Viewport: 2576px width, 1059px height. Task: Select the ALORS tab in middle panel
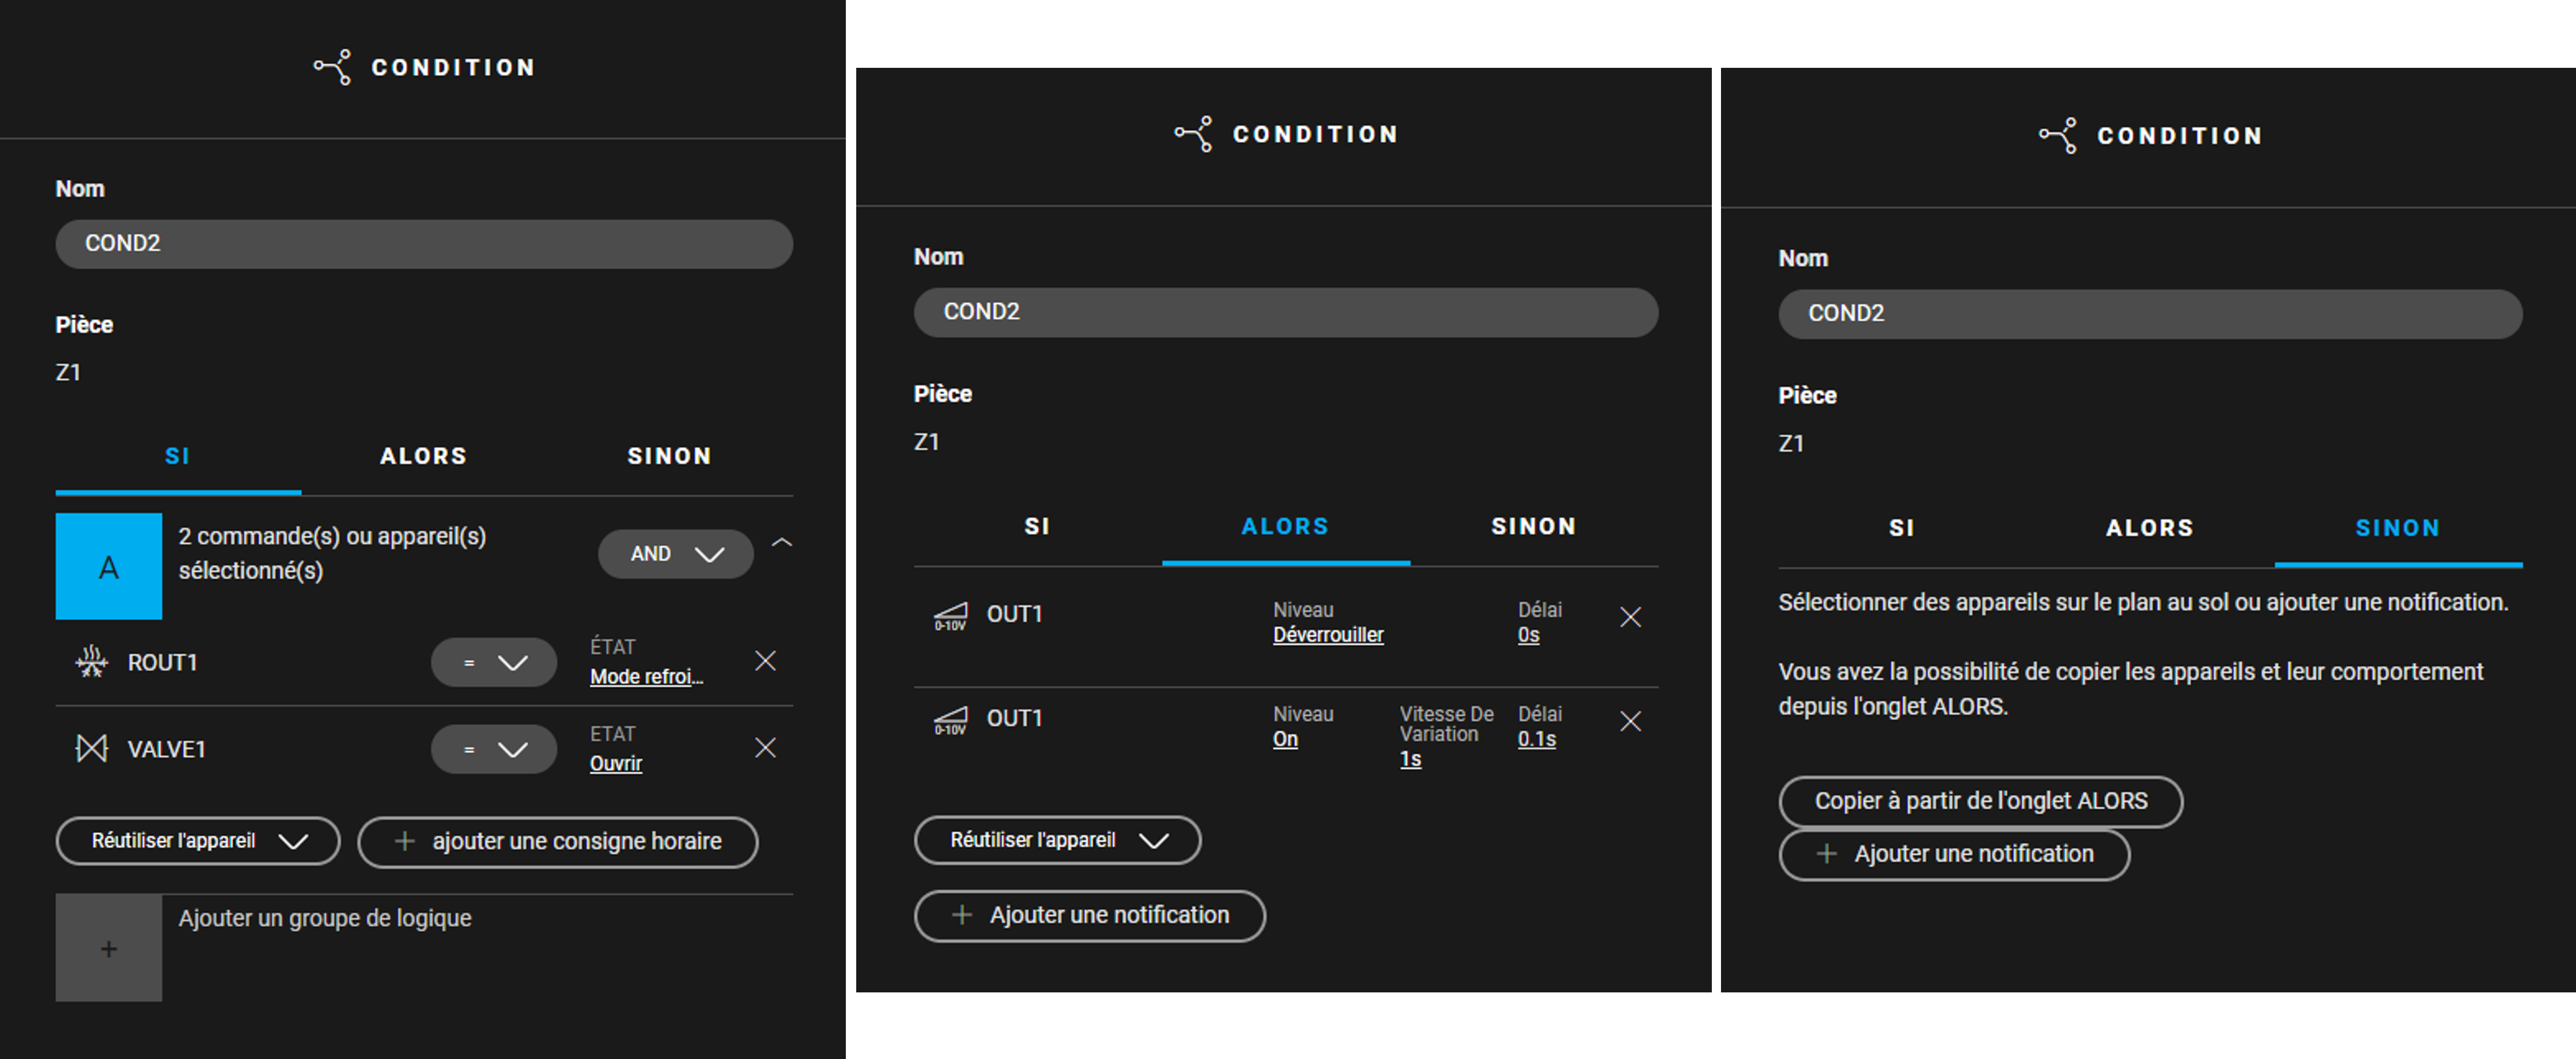coord(1286,526)
